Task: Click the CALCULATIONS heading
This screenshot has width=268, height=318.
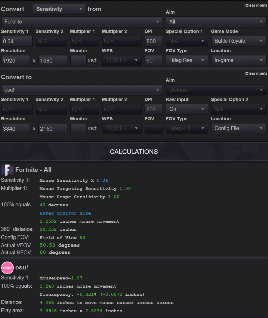Action: click(134, 152)
